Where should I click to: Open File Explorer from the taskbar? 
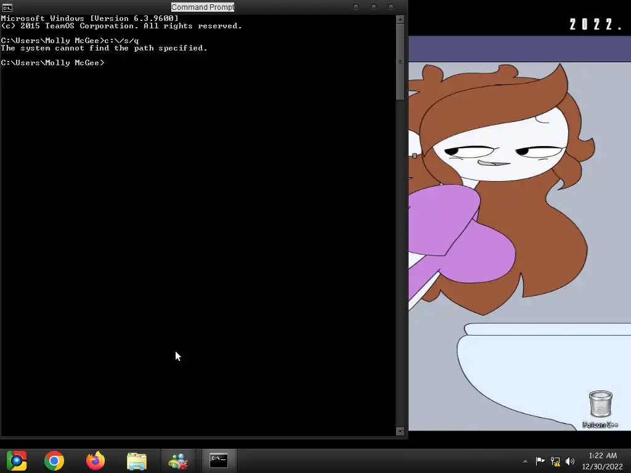(x=137, y=461)
